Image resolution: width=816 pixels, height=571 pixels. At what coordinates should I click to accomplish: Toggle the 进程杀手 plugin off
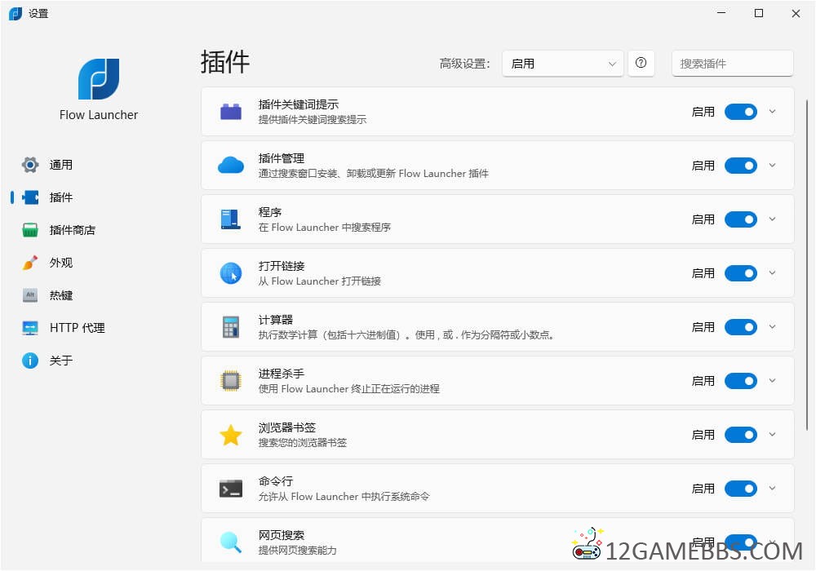point(741,381)
